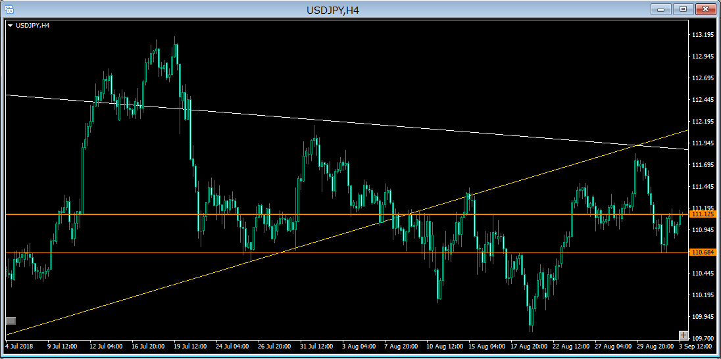
Task: Click the gray square marker at bottom-left of chart
Action: click(11, 321)
